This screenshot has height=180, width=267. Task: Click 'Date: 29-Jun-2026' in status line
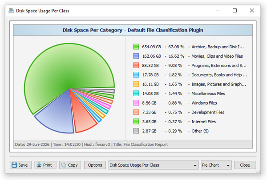[32, 145]
